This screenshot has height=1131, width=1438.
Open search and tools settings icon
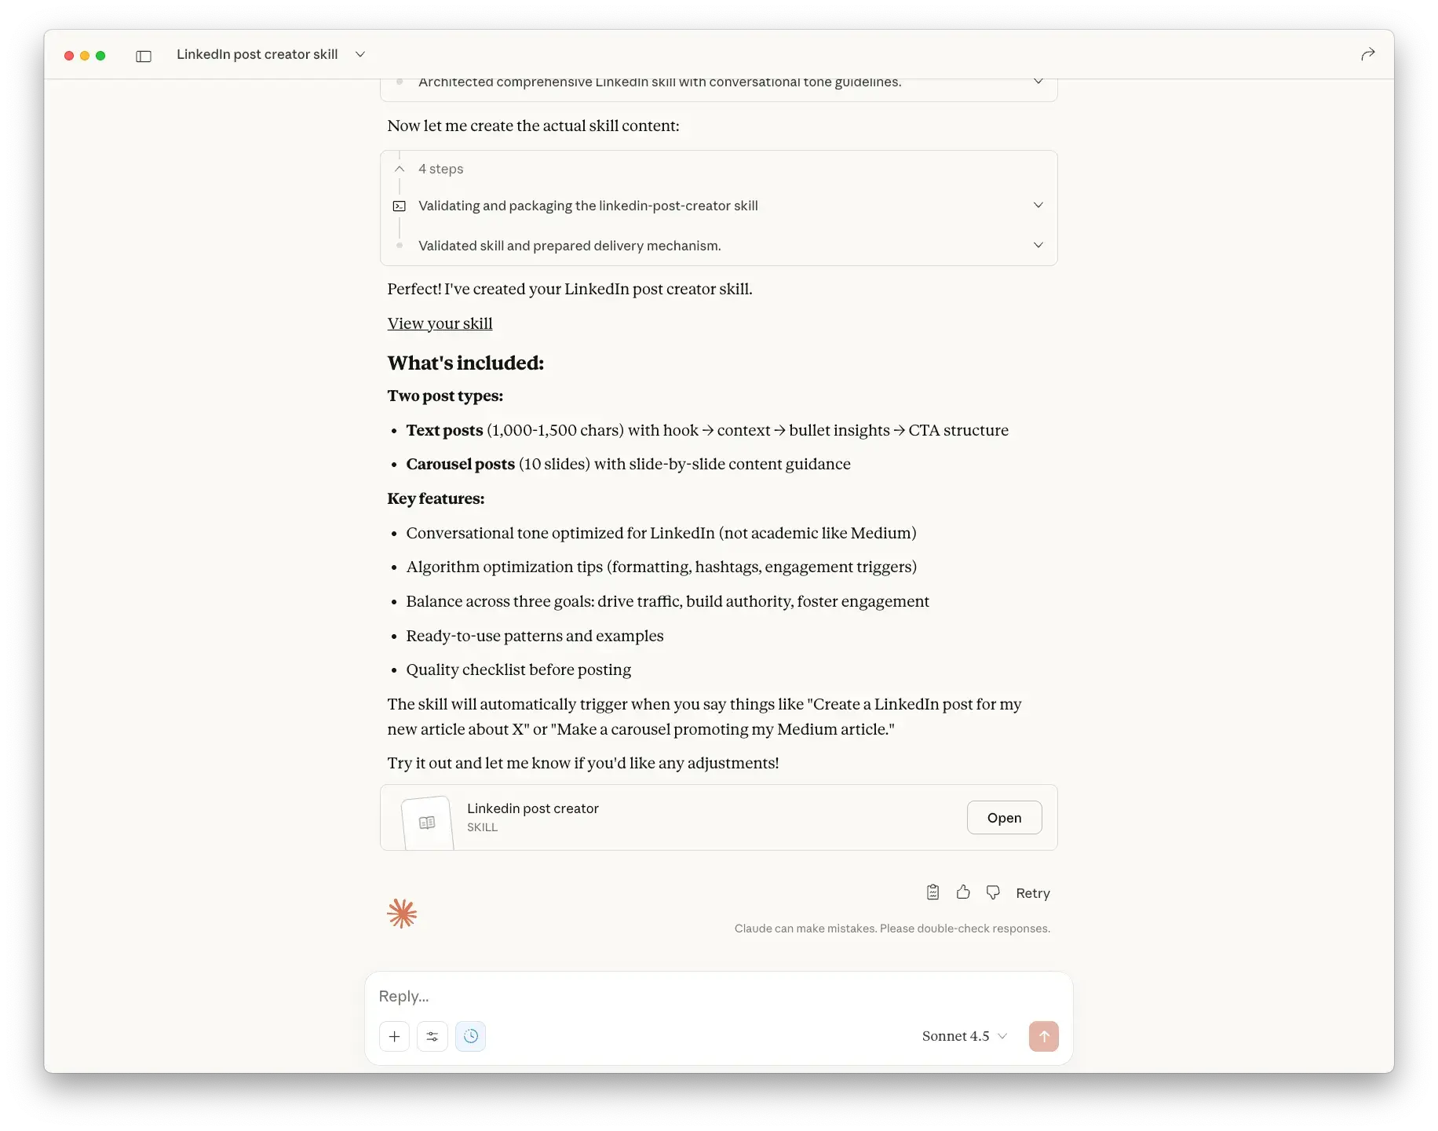click(x=432, y=1036)
